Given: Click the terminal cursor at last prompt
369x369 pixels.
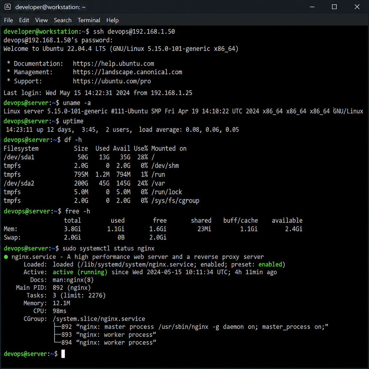Looking at the screenshot, I should [63, 354].
